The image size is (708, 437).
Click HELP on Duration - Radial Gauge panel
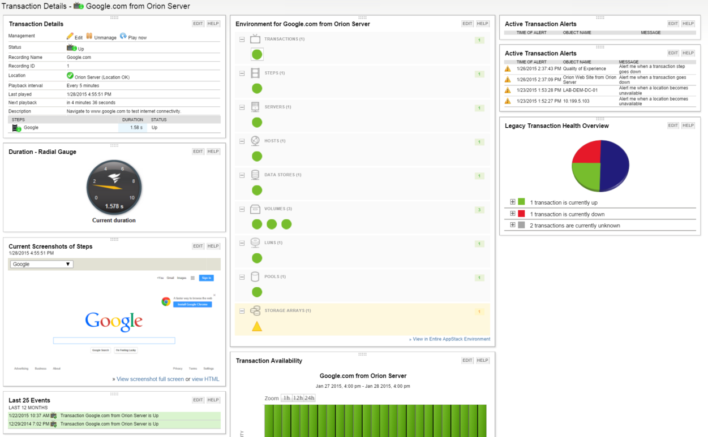click(213, 152)
